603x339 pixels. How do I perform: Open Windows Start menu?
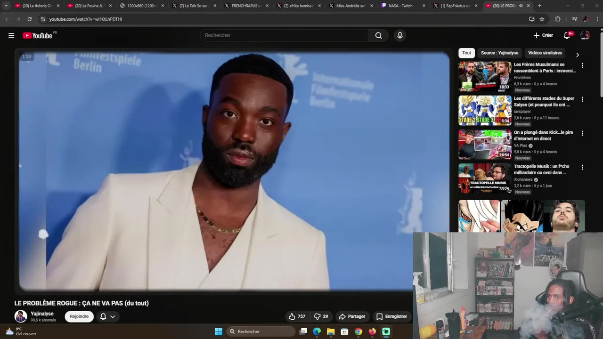(x=219, y=331)
